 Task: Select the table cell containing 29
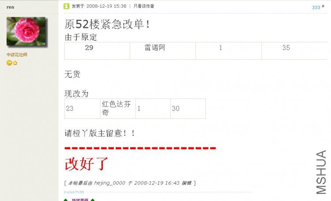click(x=98, y=51)
